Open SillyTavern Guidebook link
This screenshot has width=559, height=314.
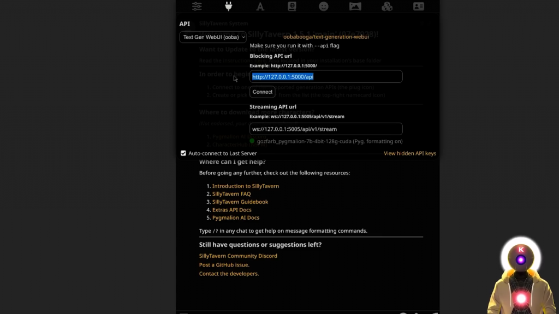click(x=240, y=202)
